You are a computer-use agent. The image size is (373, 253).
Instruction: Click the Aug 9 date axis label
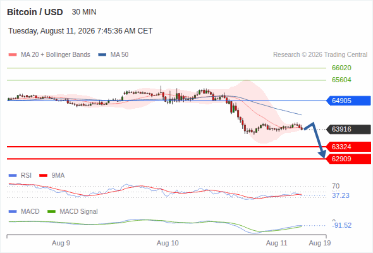click(61, 243)
